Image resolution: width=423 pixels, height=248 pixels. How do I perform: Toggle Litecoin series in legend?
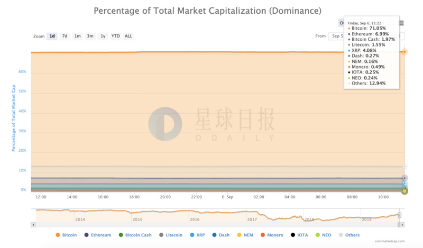click(x=171, y=235)
